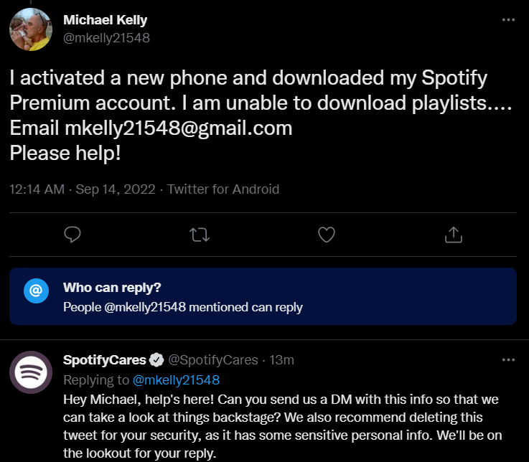Click the verified badge beside SpotifyCares
The width and height of the screenshot is (529, 462).
pos(156,359)
